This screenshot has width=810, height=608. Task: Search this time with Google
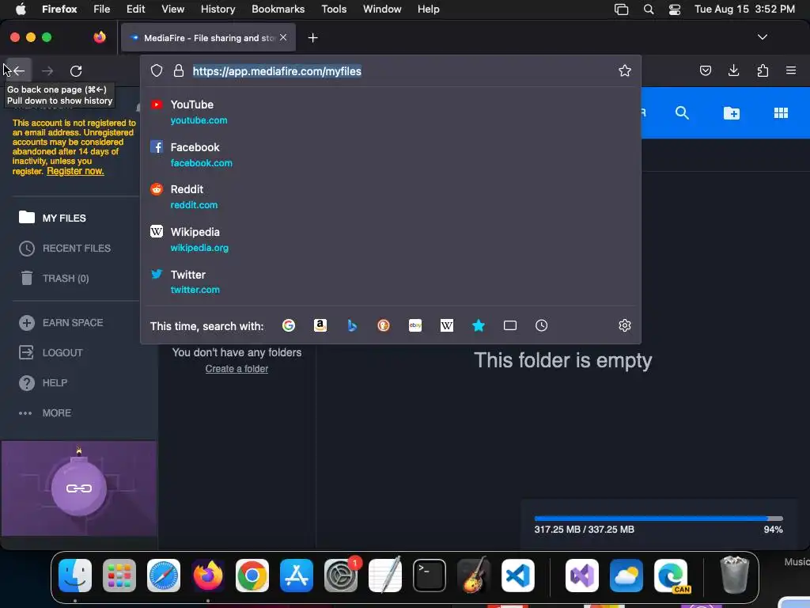(289, 325)
